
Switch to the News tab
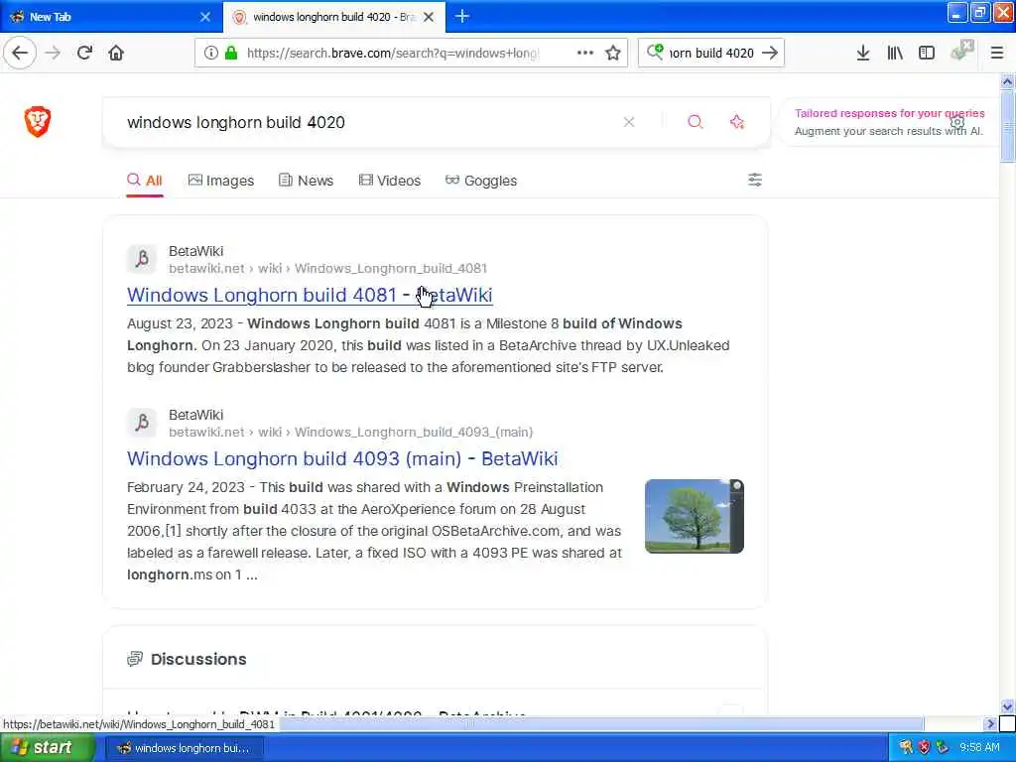(x=306, y=181)
